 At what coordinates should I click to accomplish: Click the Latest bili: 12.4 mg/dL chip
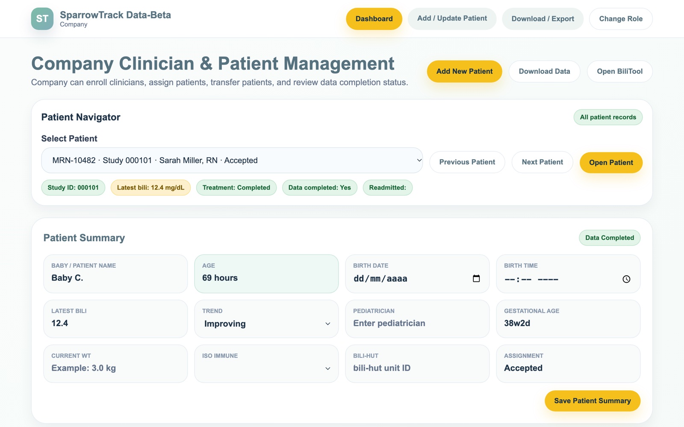click(x=150, y=188)
